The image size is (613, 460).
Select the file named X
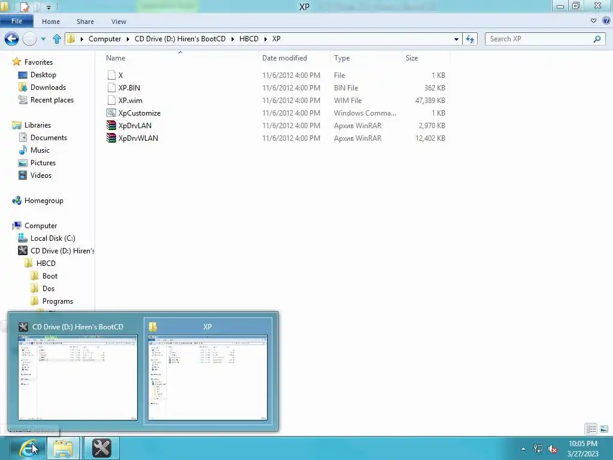(120, 75)
